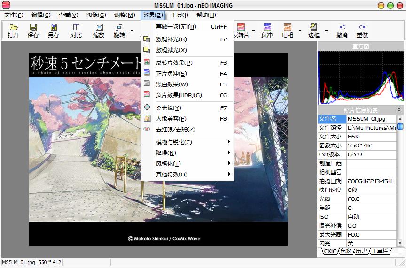406x268 pixels.
Task: Choose 去红眼/去斑(Z) menu entry
Action: tap(187, 130)
